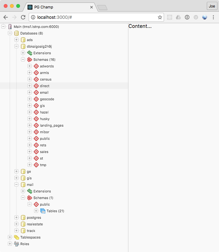Collapse the Main server node

[3, 27]
